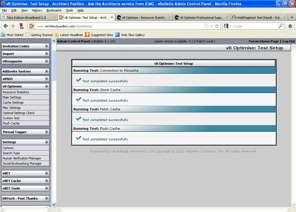The height and width of the screenshot is (212, 296).
Task: Close the vB Optimise: Test Setup tab
Action: coord(112,17)
